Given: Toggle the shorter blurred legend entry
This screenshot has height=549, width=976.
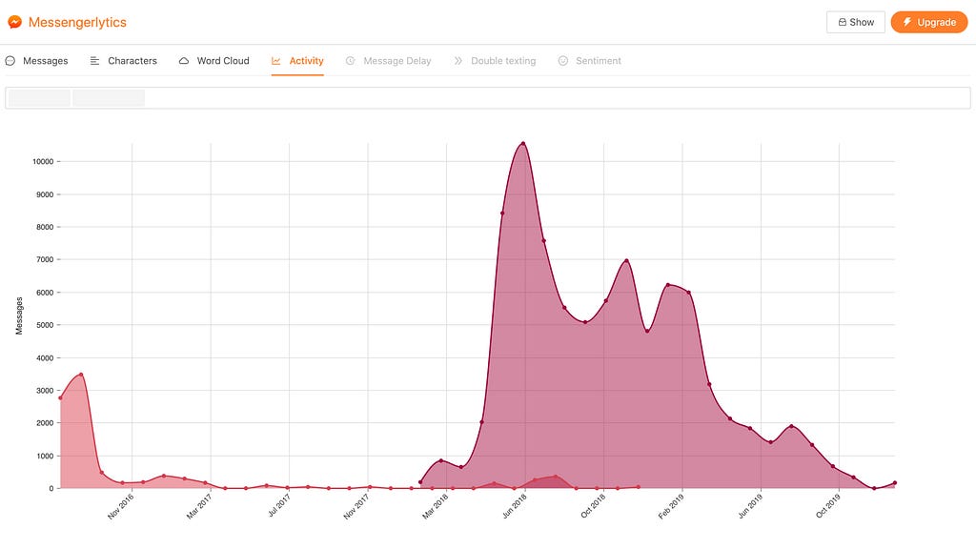Looking at the screenshot, I should [39, 98].
